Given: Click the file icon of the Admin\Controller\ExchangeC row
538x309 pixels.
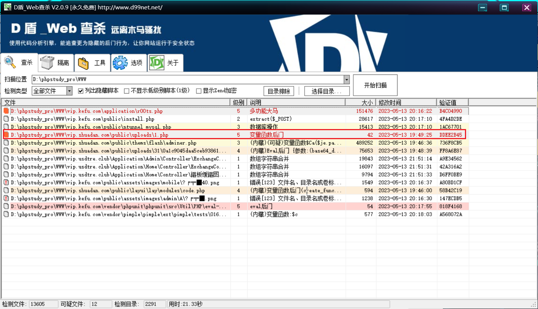Looking at the screenshot, I should (6, 159).
